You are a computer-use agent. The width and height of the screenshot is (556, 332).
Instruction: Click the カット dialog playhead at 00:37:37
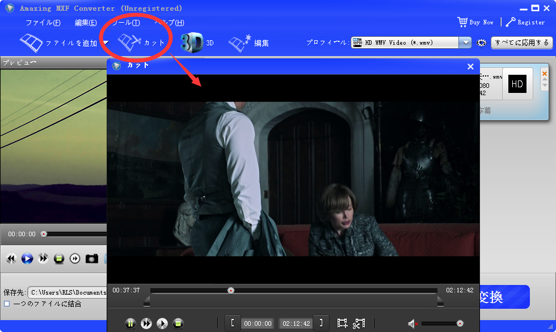(231, 291)
